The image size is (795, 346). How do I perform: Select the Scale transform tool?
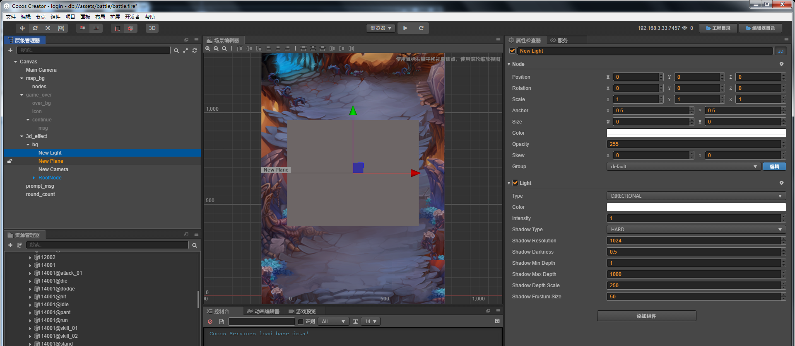[48, 28]
